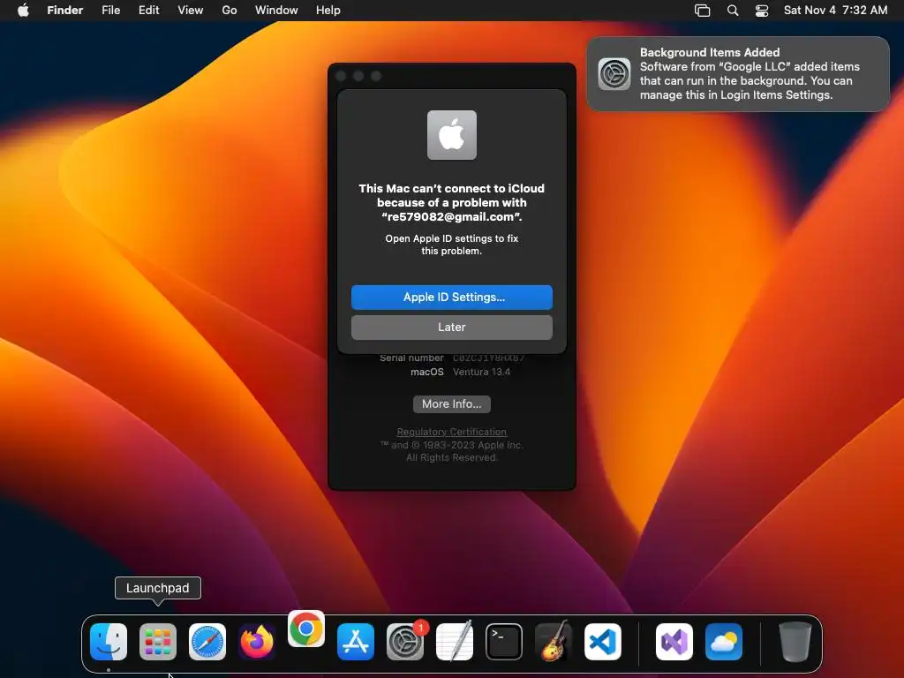This screenshot has height=678, width=904.
Task: Open the Edit menu
Action: (x=148, y=10)
